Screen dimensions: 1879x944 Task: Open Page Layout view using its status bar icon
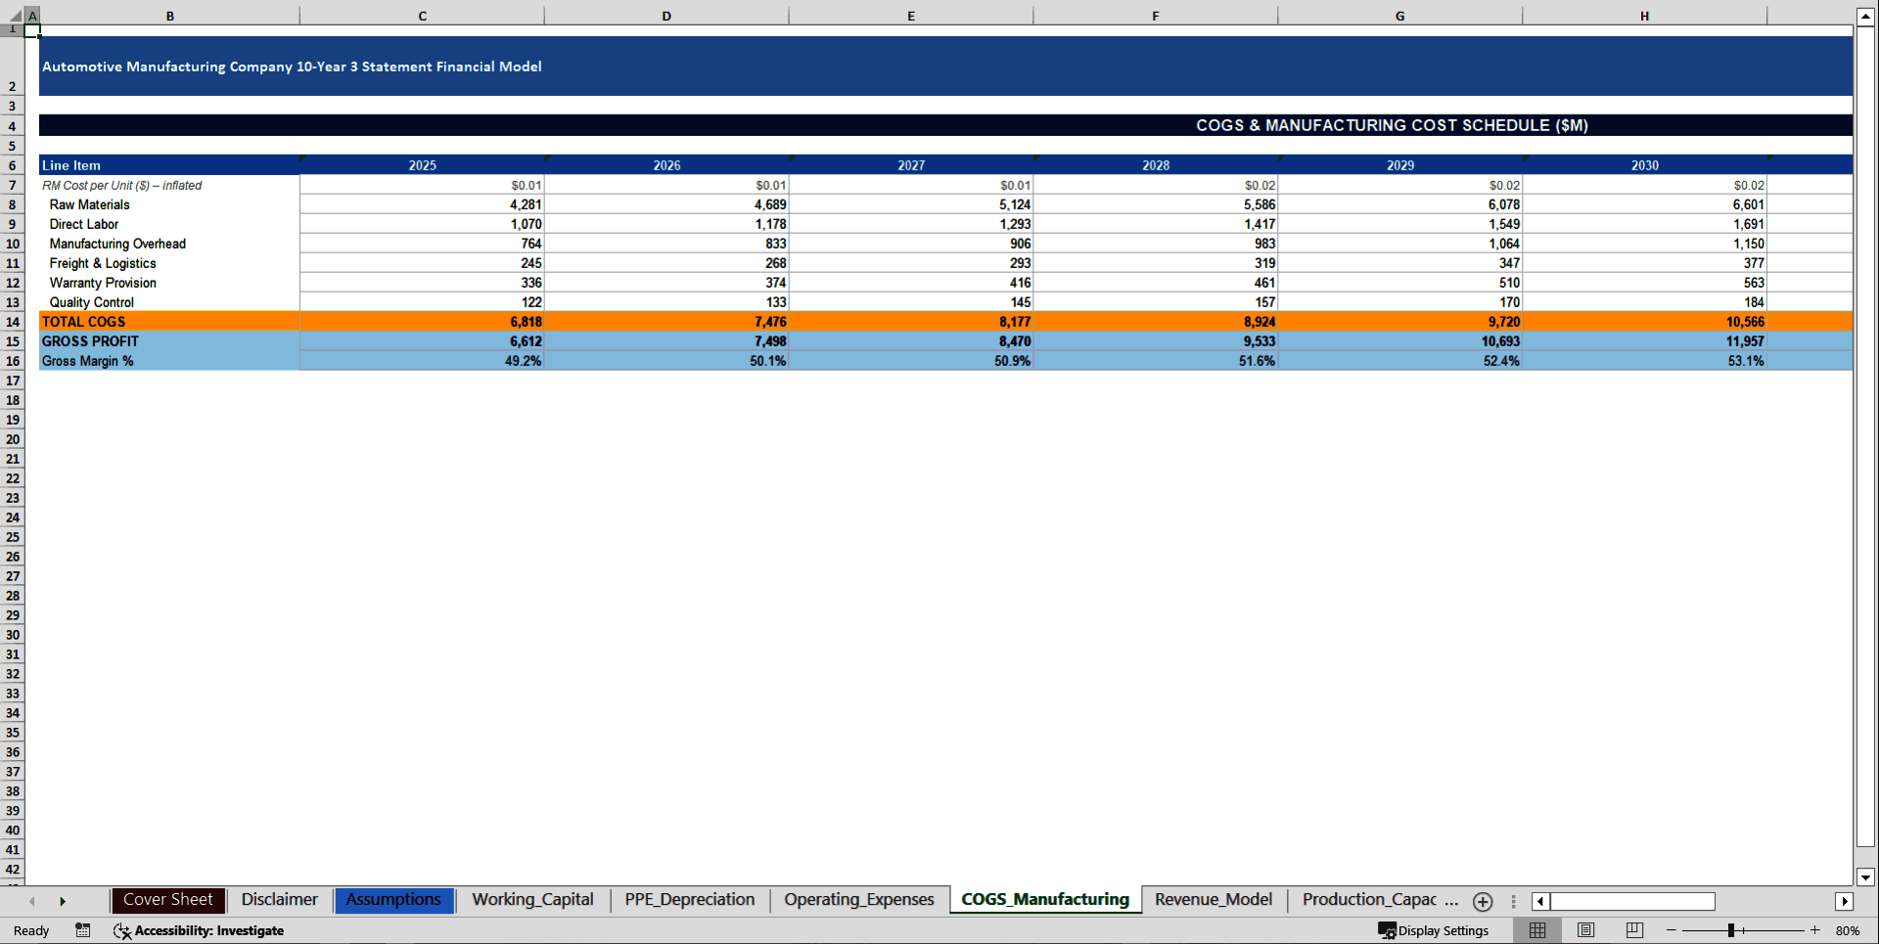(1585, 930)
